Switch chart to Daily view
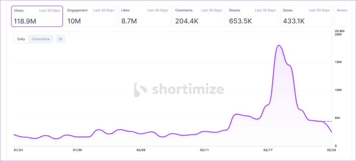Viewport: 356px width, 161px height. (x=21, y=39)
